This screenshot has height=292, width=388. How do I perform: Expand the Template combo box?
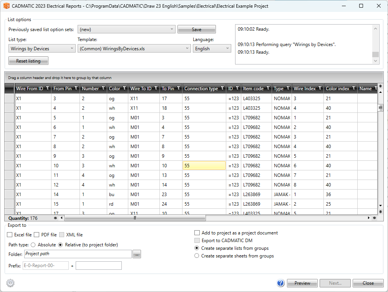click(134, 49)
